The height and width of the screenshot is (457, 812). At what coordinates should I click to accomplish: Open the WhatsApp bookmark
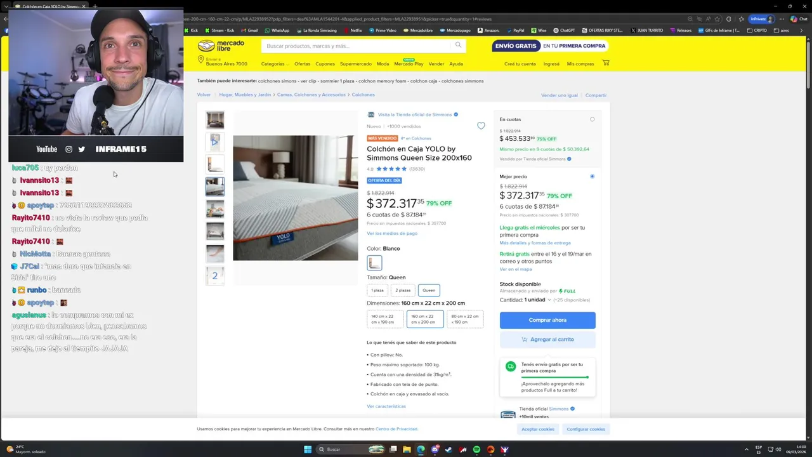(277, 30)
